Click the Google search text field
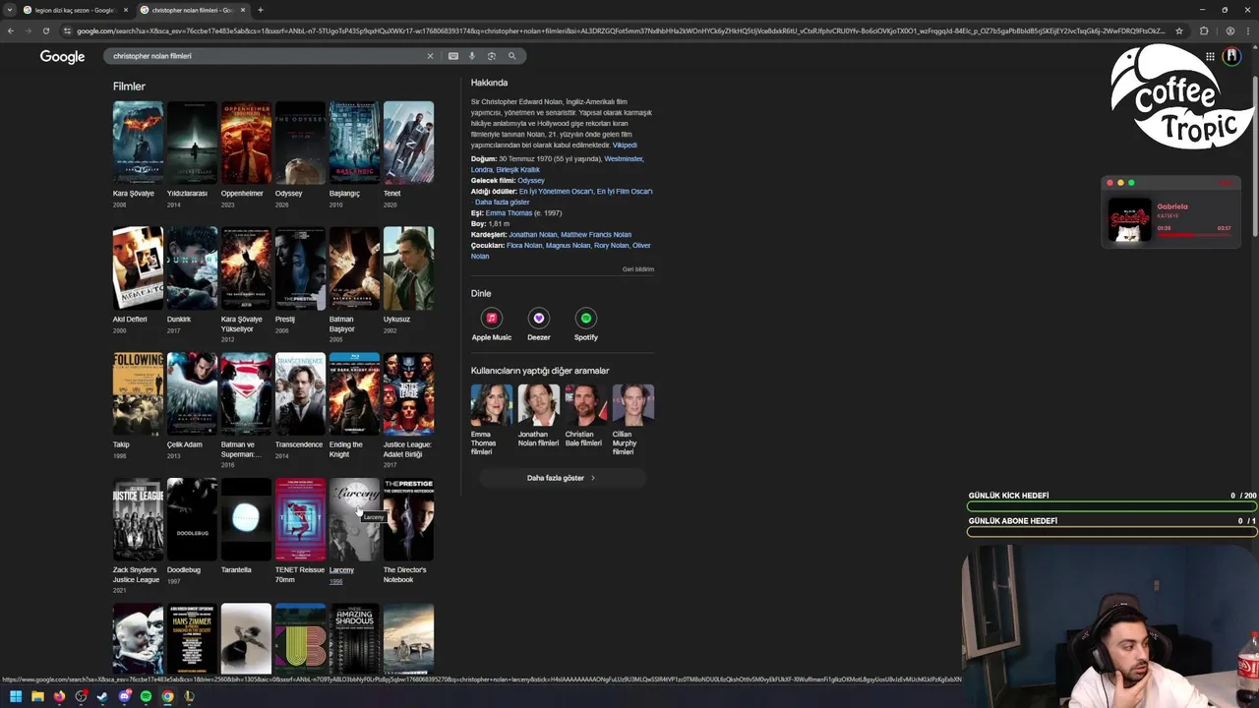 tap(266, 56)
